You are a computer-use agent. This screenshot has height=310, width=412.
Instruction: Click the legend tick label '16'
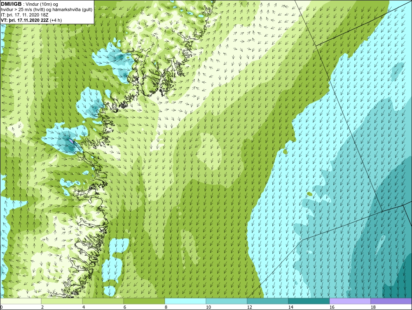332,307
